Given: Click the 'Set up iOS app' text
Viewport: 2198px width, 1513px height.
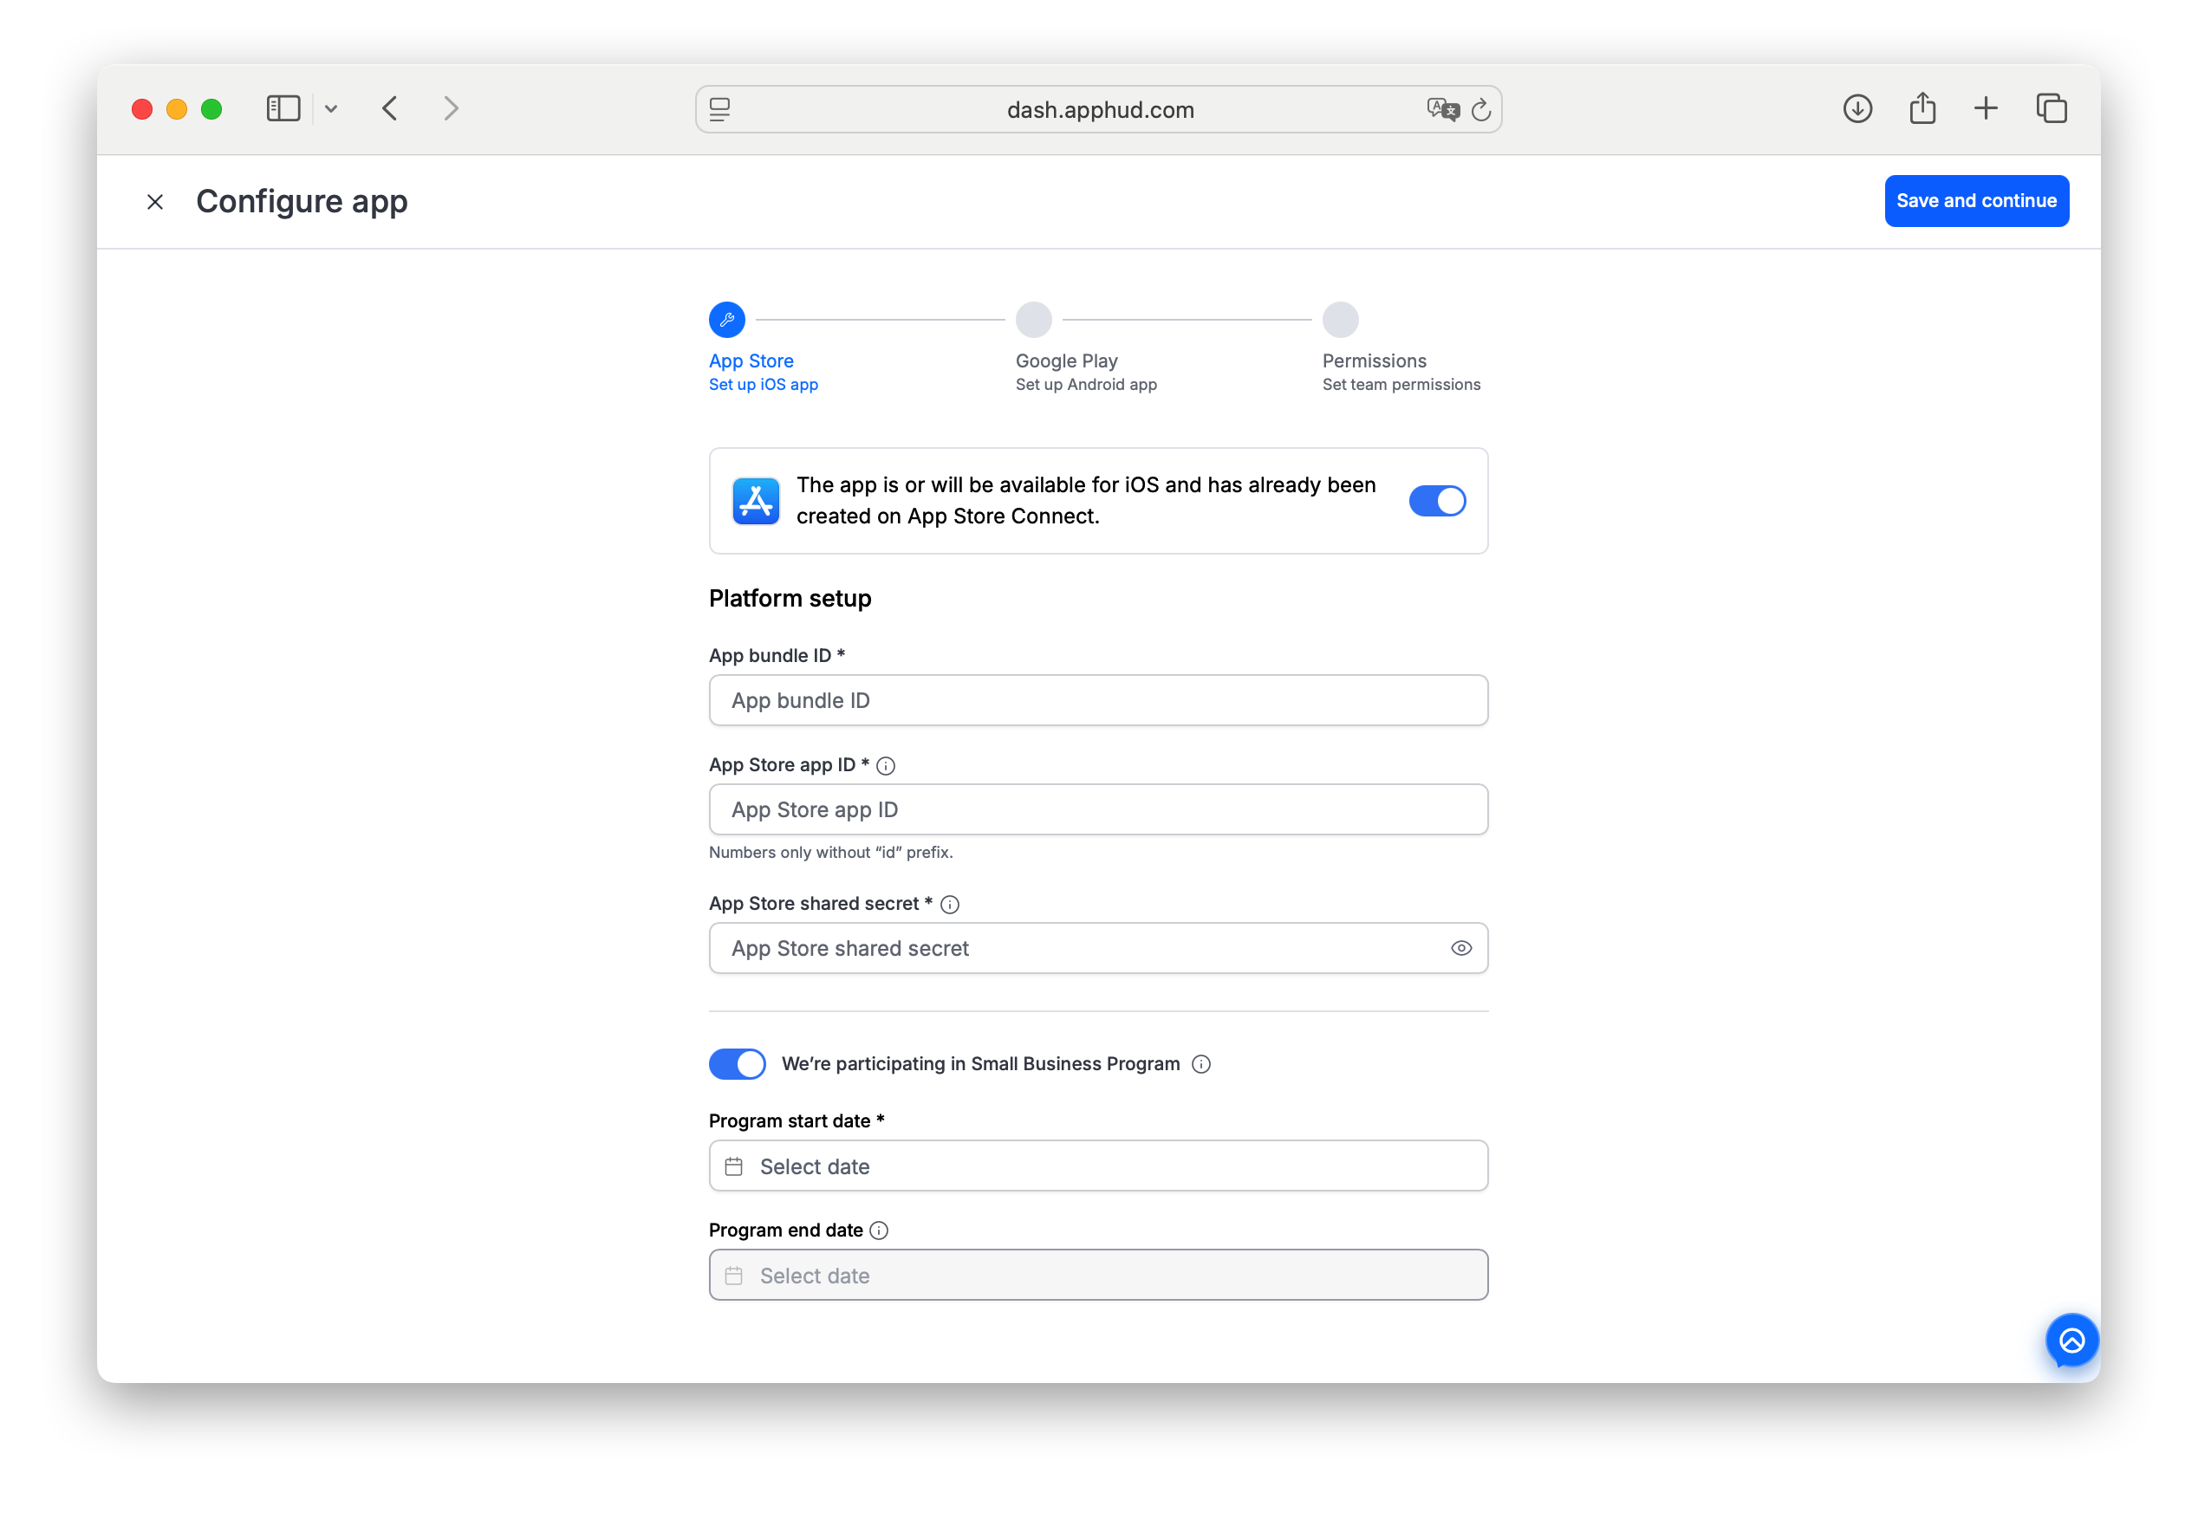Looking at the screenshot, I should pos(764,385).
